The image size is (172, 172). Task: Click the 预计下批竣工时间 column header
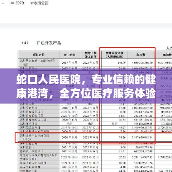[91, 55]
